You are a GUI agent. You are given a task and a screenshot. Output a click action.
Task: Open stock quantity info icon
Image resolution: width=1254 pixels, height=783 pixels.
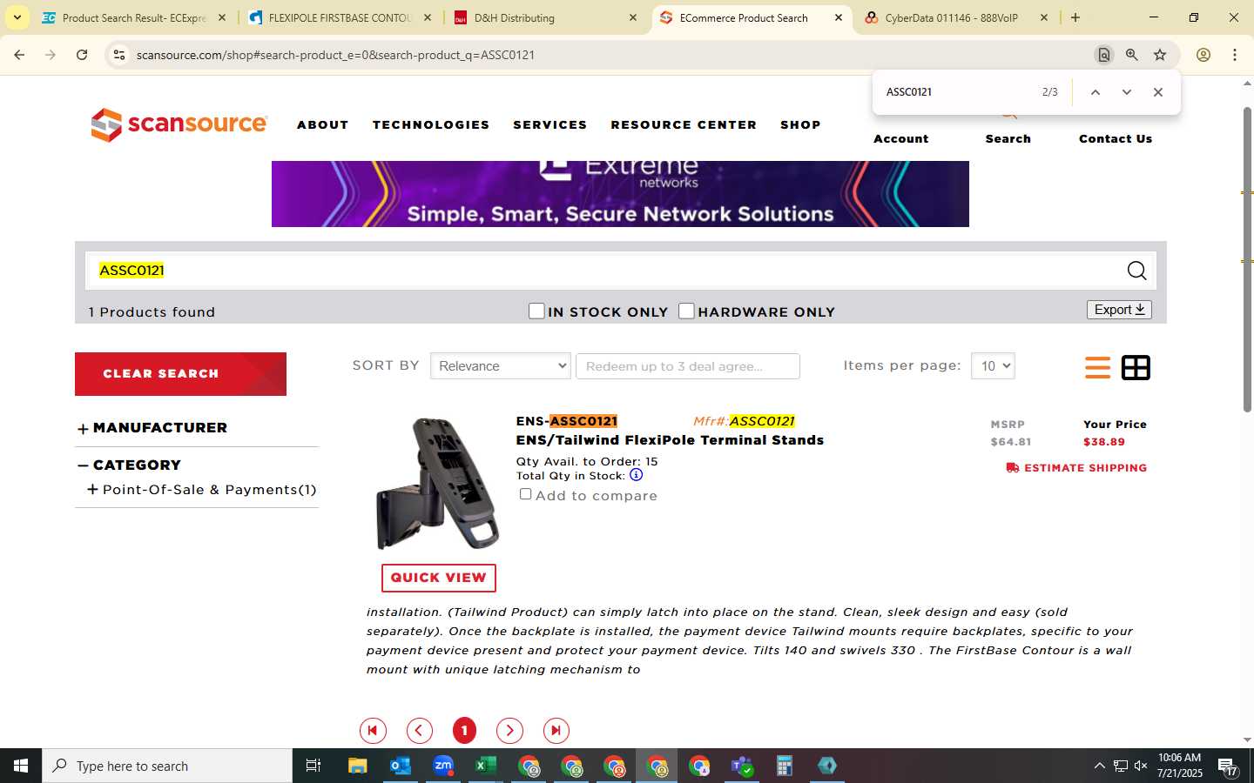pyautogui.click(x=637, y=475)
